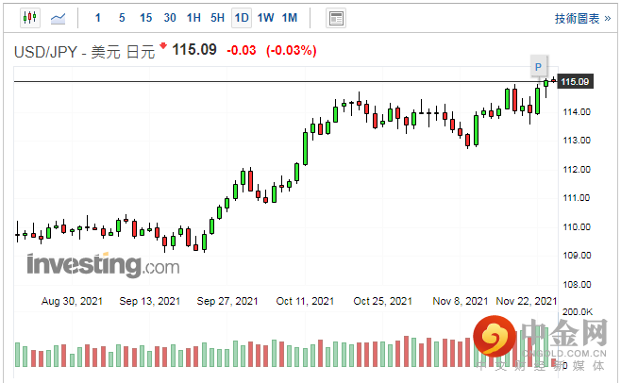
Task: Select the 1D daily timeframe
Action: (x=242, y=18)
